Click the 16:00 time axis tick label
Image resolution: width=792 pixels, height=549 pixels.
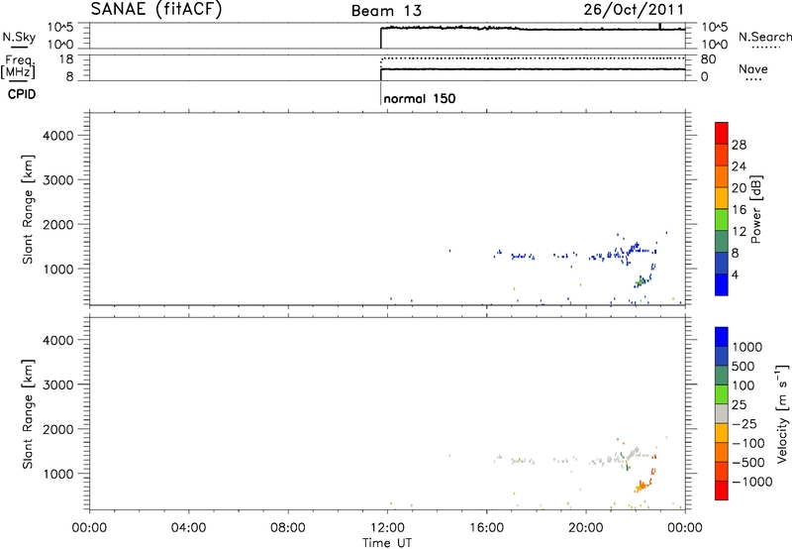(x=486, y=528)
